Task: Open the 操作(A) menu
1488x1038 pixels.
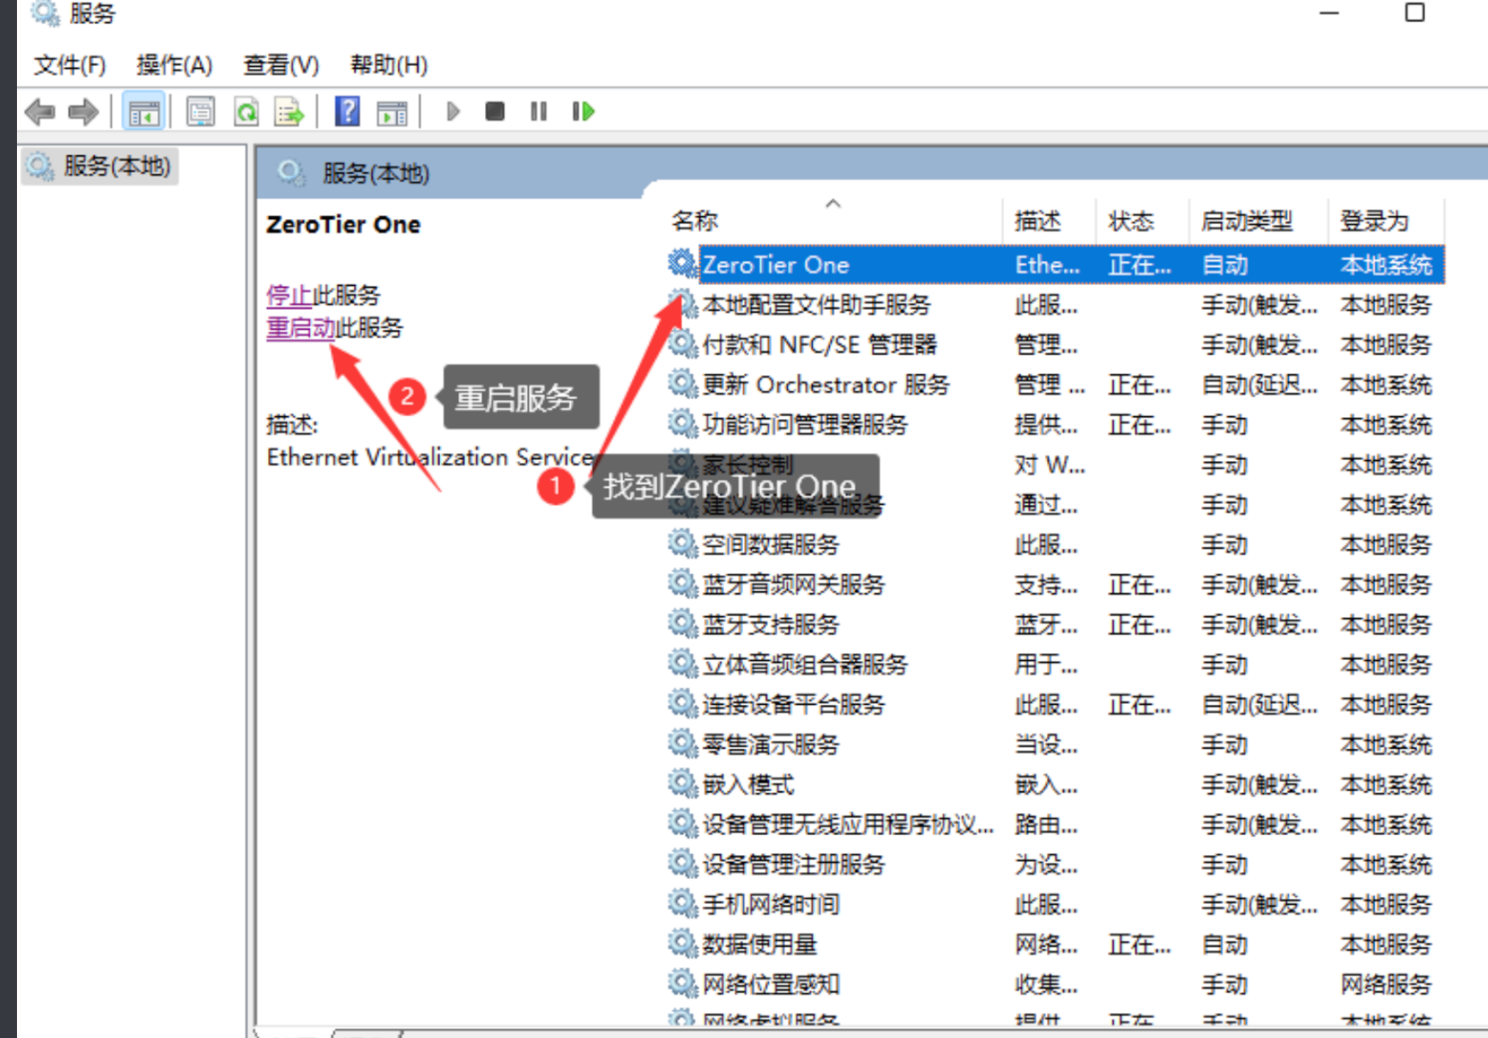Action: coord(174,65)
